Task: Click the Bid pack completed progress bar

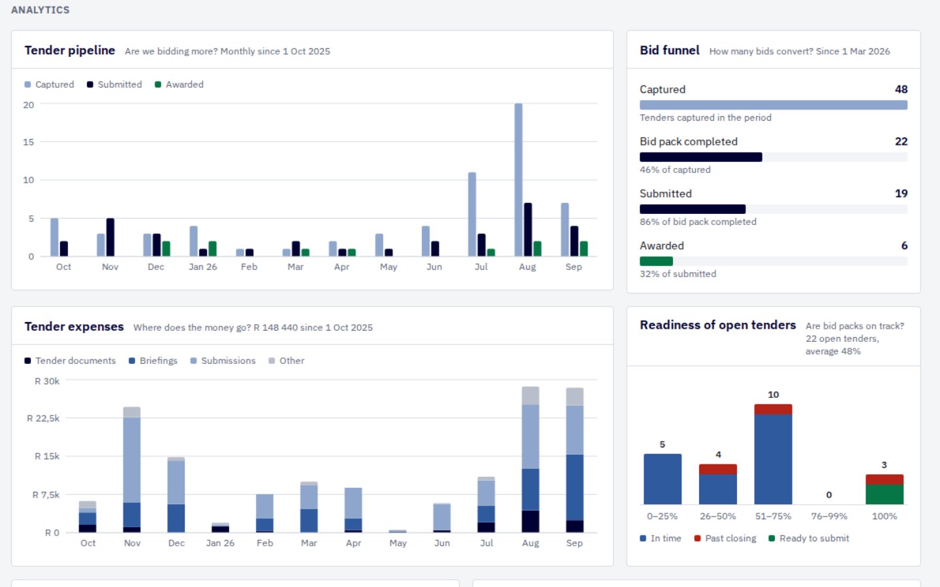Action: 774,157
